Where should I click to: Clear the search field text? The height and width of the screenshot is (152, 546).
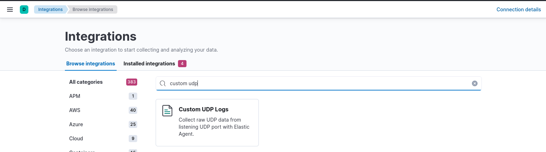click(x=474, y=83)
